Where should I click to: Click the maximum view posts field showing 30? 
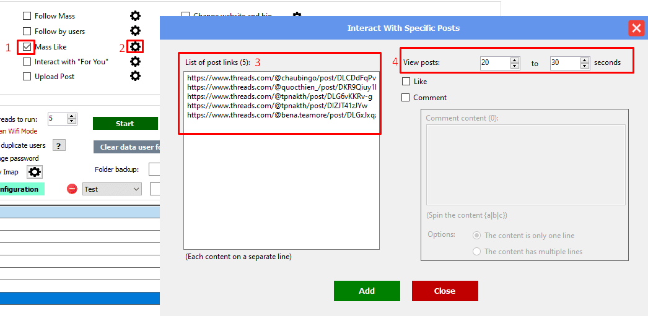pyautogui.click(x=565, y=63)
